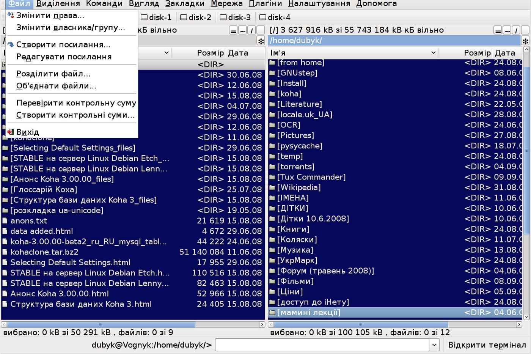Click the left panel's '~' home button
The width and height of the screenshot is (531, 354).
(x=243, y=30)
